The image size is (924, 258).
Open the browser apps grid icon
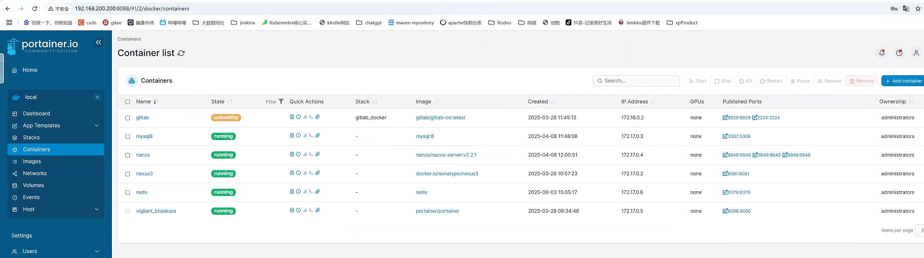coord(9,22)
